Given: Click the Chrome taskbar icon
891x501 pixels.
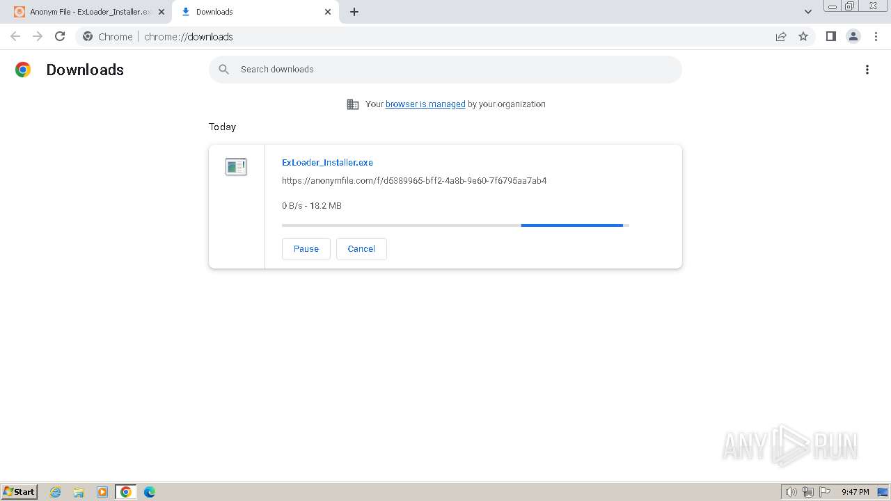Looking at the screenshot, I should 126,492.
